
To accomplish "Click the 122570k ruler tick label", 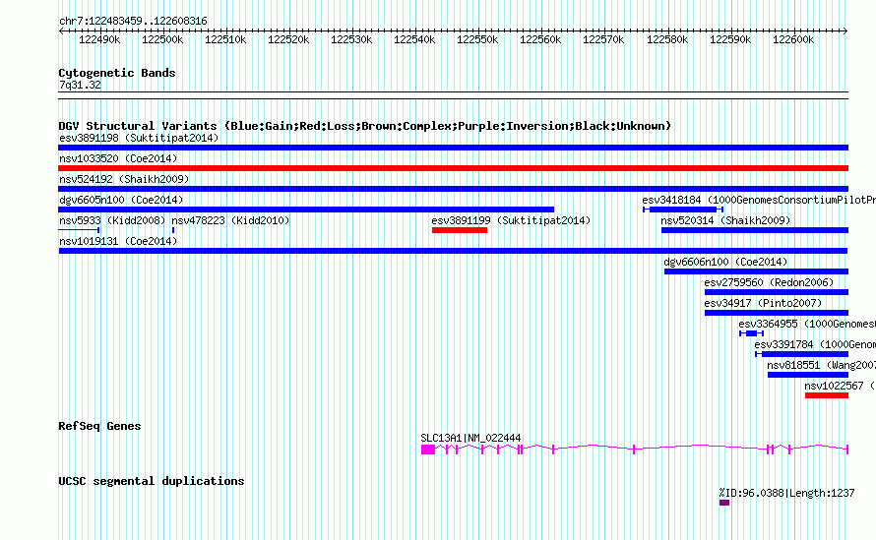I will tap(603, 39).
